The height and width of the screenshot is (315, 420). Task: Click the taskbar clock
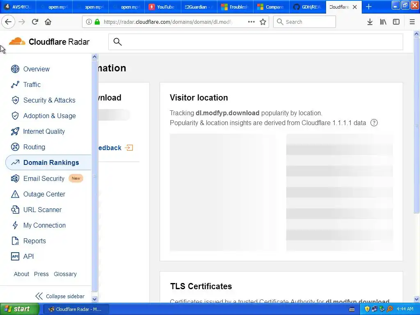click(x=405, y=309)
